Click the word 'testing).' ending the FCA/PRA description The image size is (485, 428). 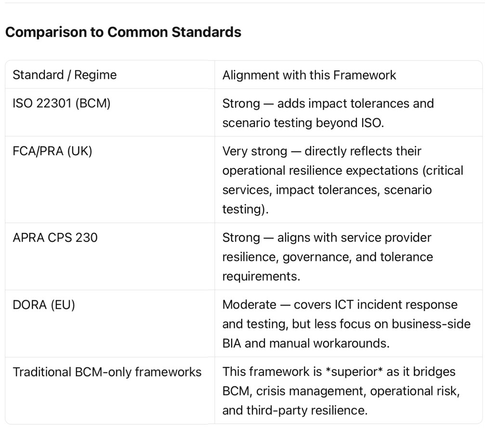[245, 209]
